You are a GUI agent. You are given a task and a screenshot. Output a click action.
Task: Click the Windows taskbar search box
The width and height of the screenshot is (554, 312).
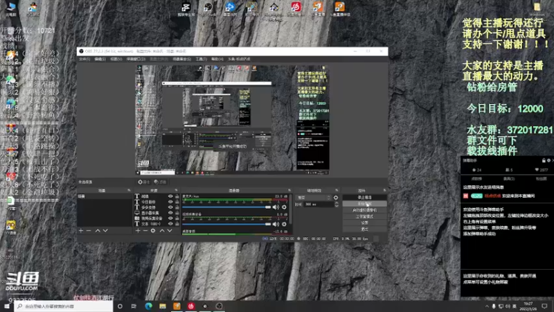[x=64, y=306]
